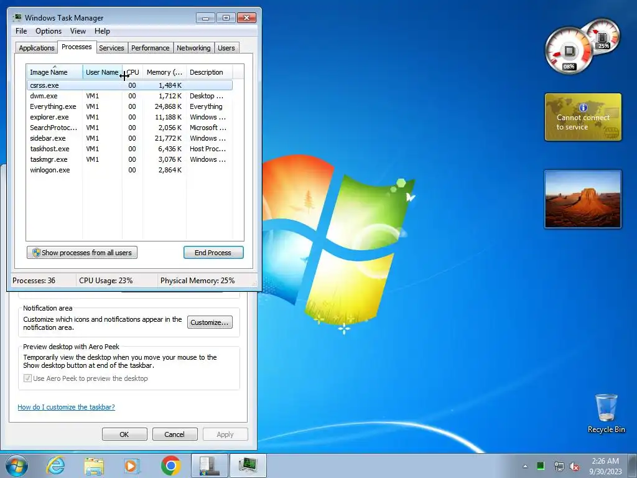
Task: Open the network tray icon
Action: pos(559,466)
